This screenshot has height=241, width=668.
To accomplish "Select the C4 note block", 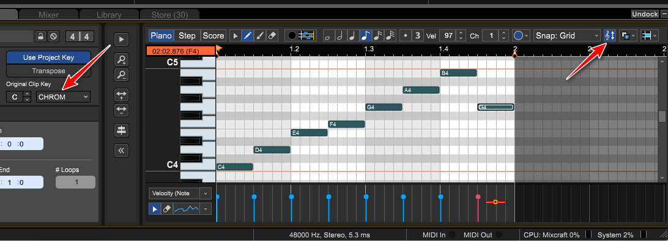I will (x=234, y=167).
